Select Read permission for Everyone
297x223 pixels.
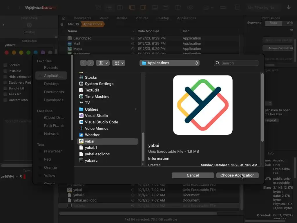point(273,23)
